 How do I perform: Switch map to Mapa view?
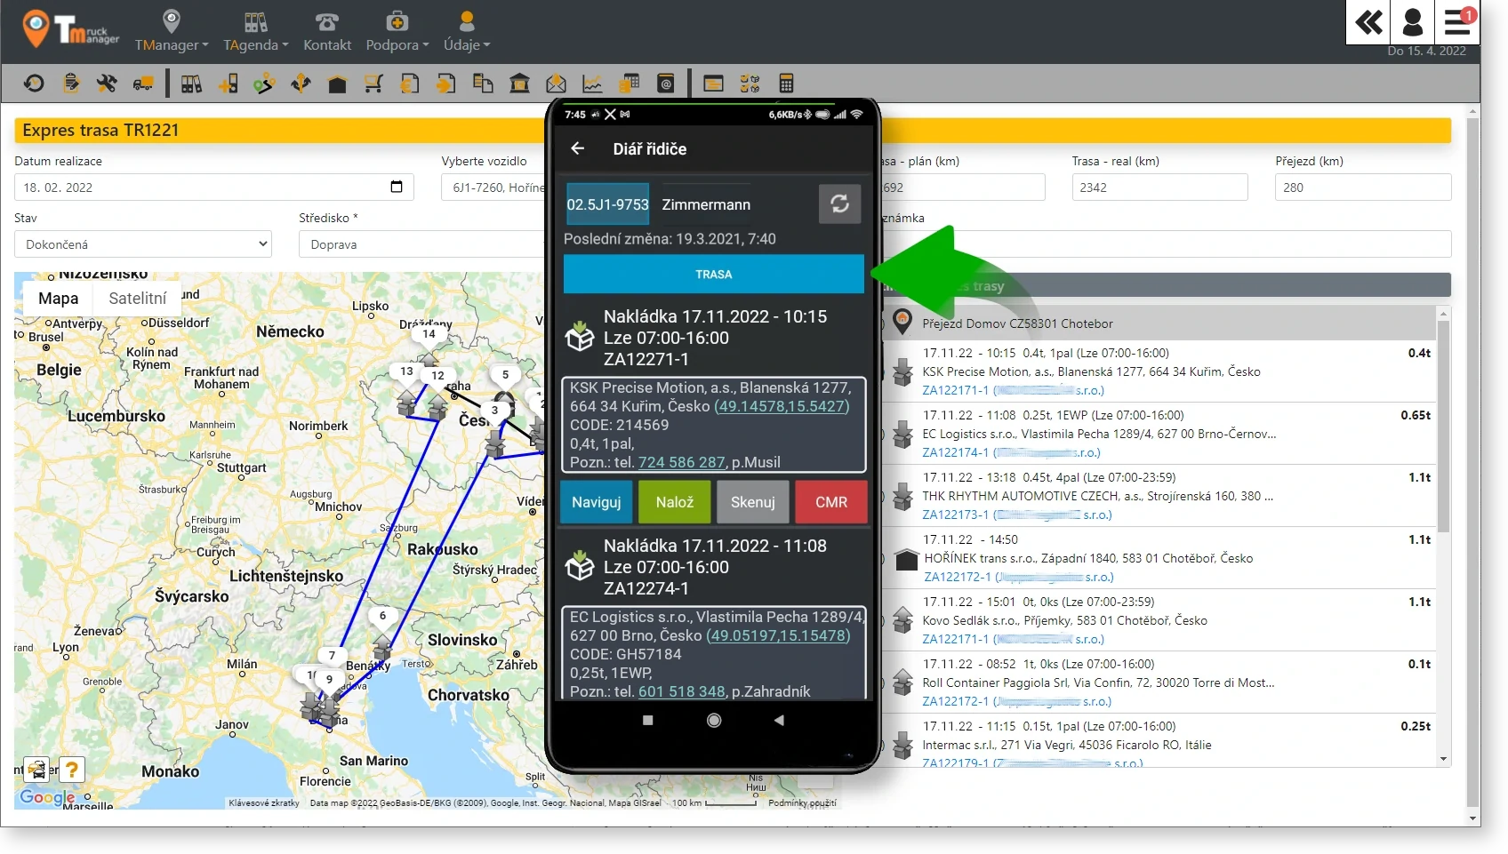pos(58,299)
